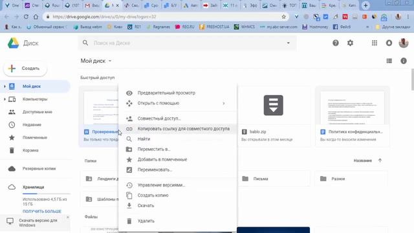The image size is (414, 233).
Task: Open Помеченные in the sidebar
Action: (35, 138)
